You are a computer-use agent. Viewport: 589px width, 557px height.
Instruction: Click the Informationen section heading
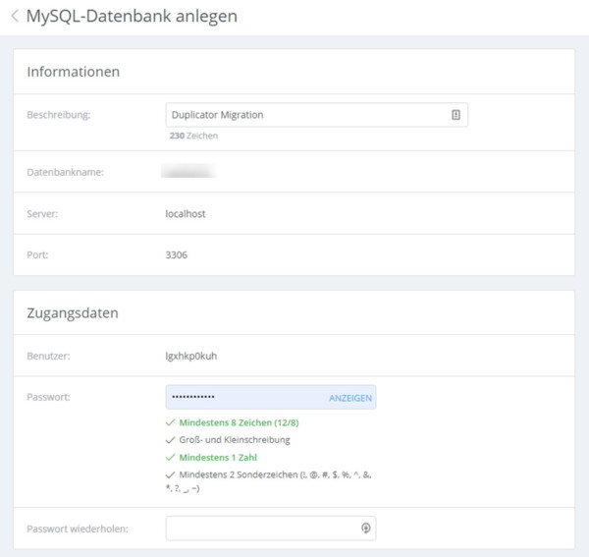(74, 72)
